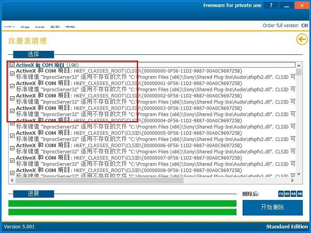
Task: Open help with the question mark icon
Action: click(x=271, y=5)
